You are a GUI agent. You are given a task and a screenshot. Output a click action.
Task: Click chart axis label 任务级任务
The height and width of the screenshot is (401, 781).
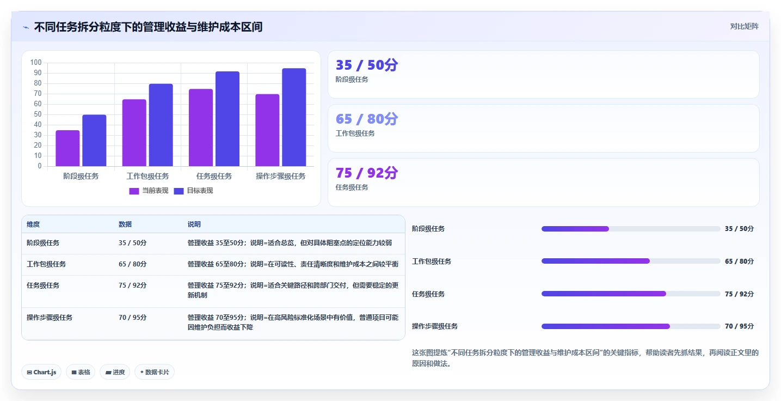(x=214, y=176)
